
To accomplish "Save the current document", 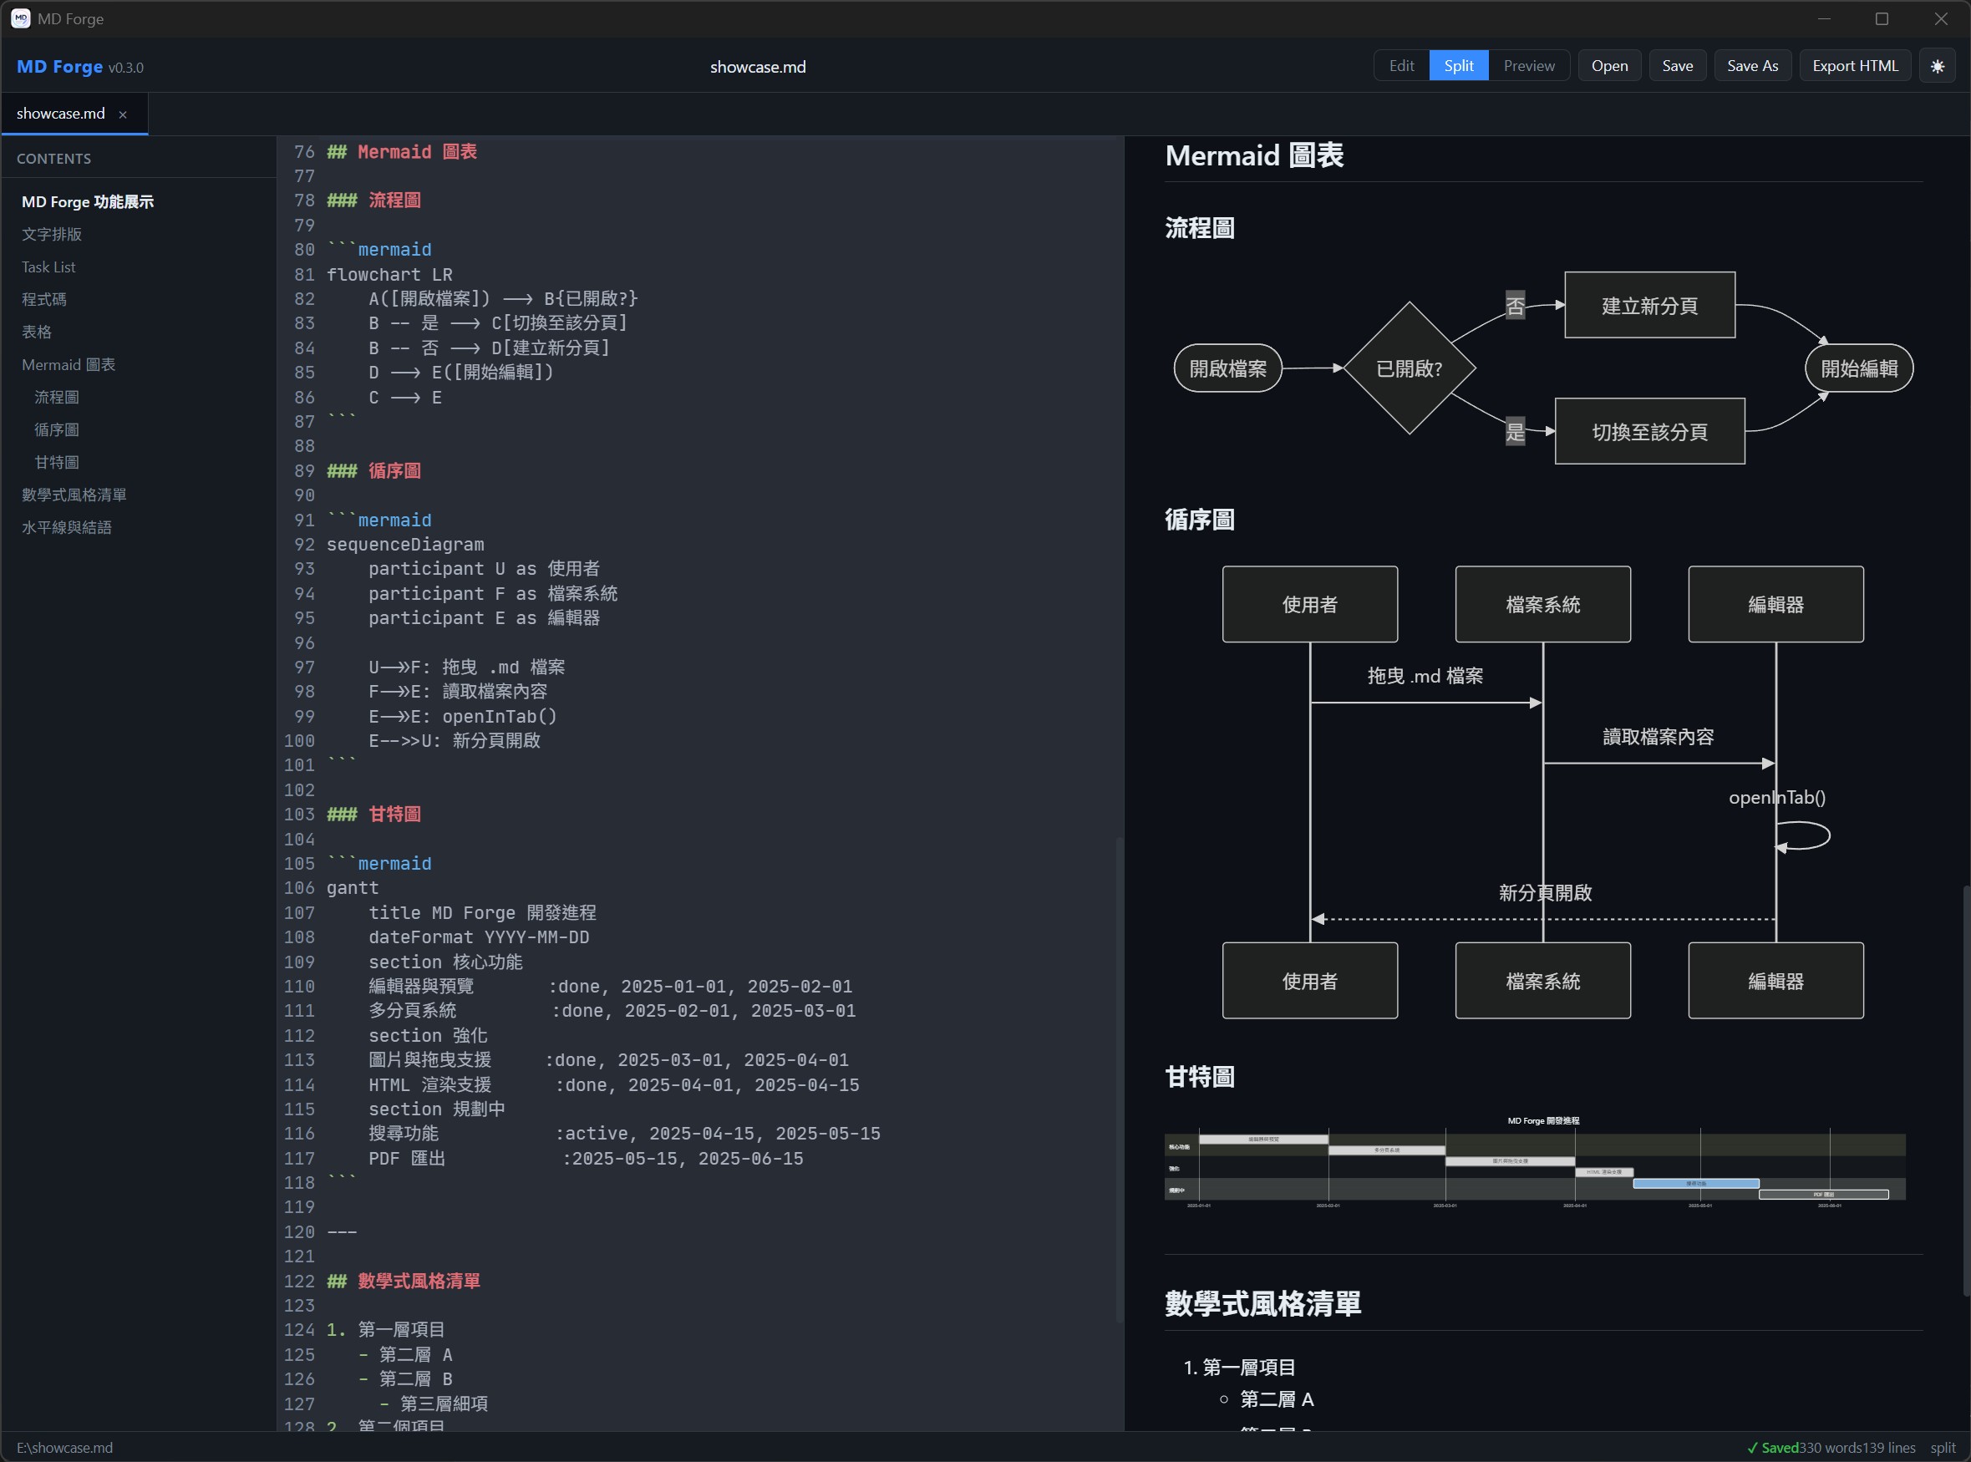I will pos(1677,66).
